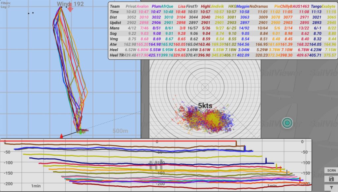Click Lisa's Dist value 3104
The height and width of the screenshot is (192, 338).
pyautogui.click(x=181, y=17)
